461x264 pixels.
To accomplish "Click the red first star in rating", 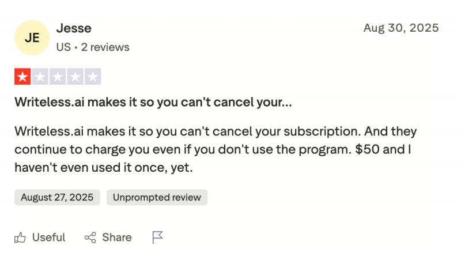I will click(x=22, y=77).
